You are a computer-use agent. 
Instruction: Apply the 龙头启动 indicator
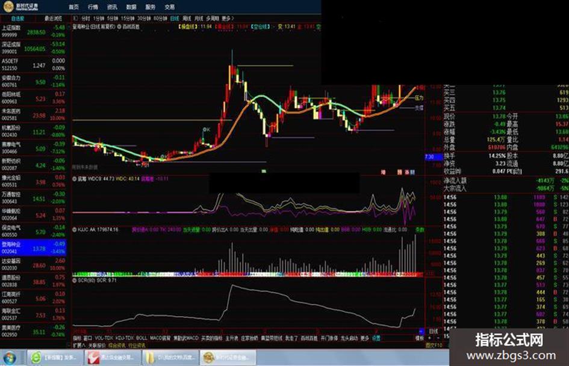349,338
